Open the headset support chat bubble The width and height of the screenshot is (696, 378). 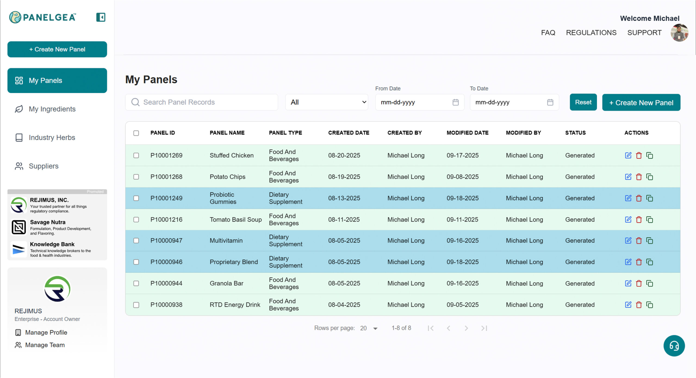[674, 345]
